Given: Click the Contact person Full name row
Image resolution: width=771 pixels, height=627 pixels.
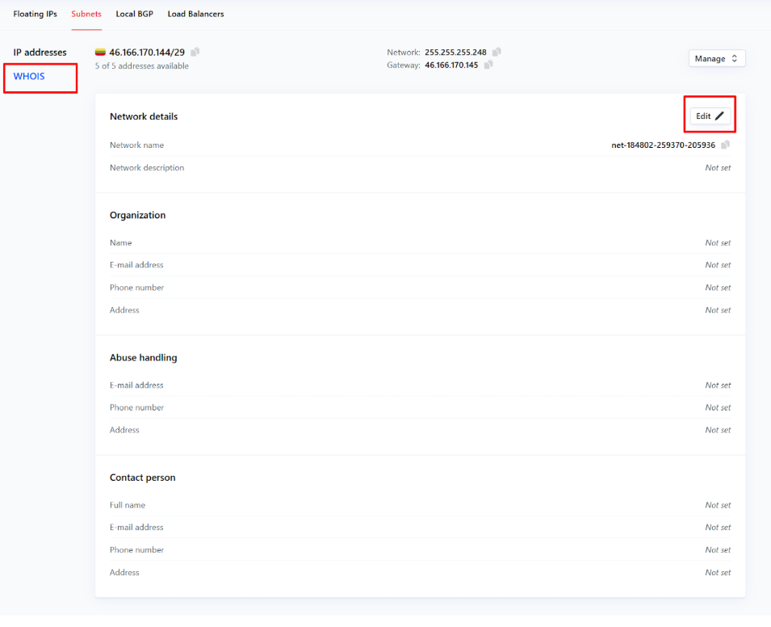Looking at the screenshot, I should tap(420, 505).
